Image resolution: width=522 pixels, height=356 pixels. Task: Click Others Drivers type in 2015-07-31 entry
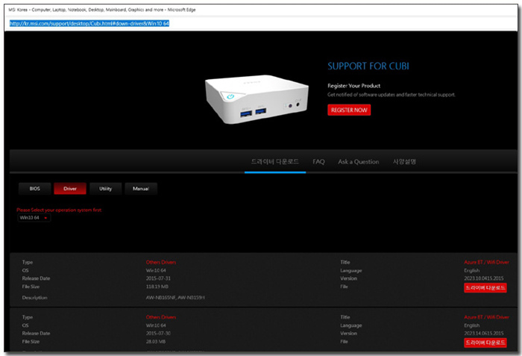[161, 262]
